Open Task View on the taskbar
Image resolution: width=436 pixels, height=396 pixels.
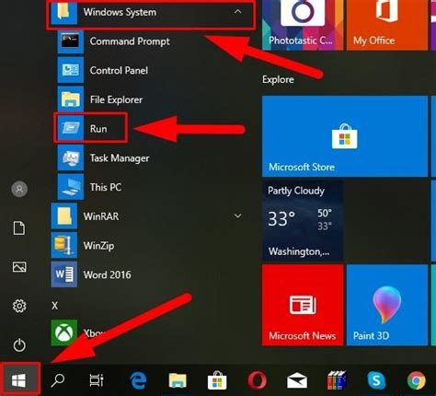point(97,380)
